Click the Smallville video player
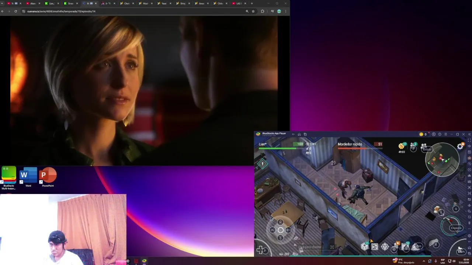The height and width of the screenshot is (265, 472). pos(144,90)
